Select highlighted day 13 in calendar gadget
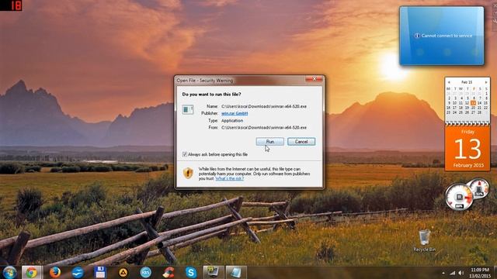This screenshot has height=279, width=497. [x=473, y=103]
